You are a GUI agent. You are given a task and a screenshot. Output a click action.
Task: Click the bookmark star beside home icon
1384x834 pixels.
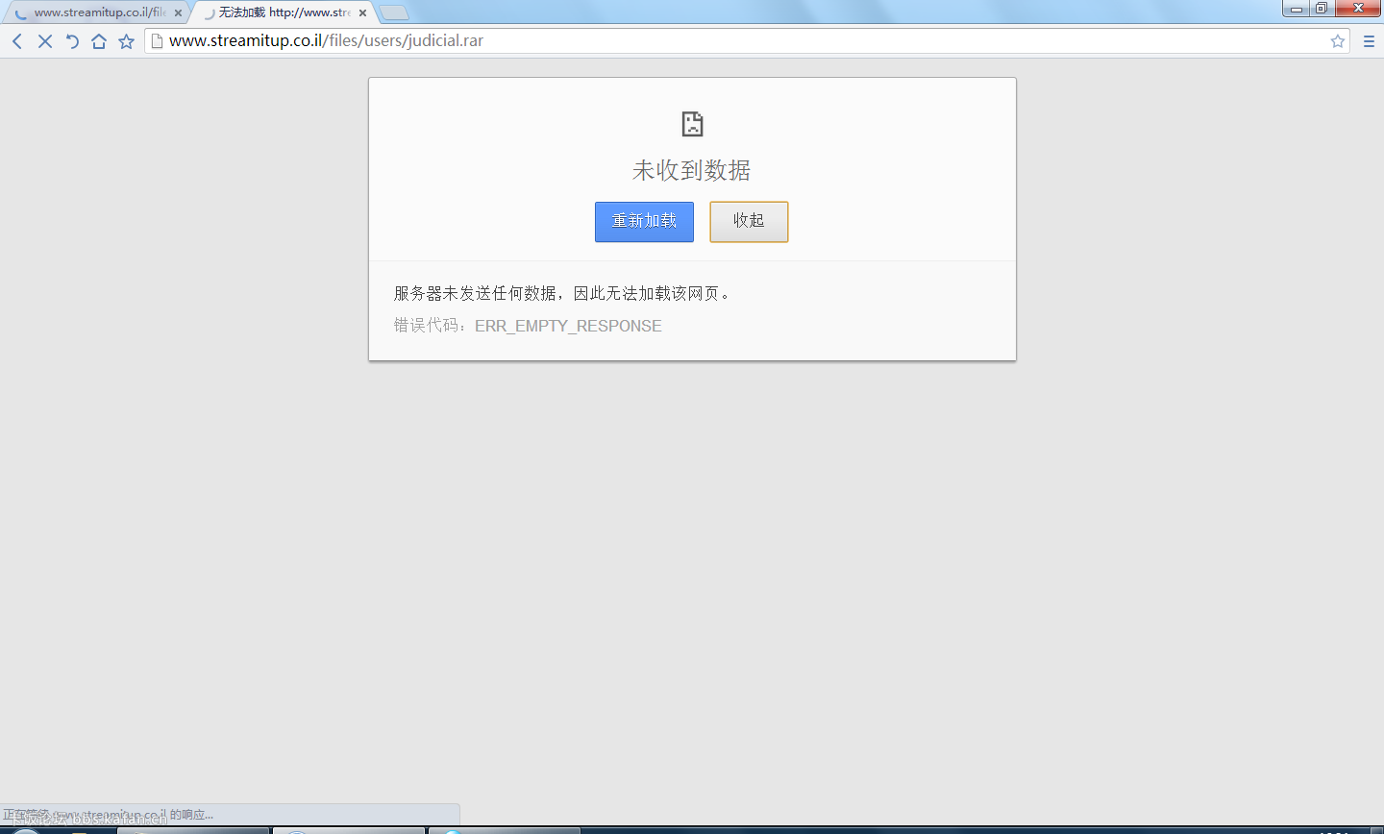[126, 41]
